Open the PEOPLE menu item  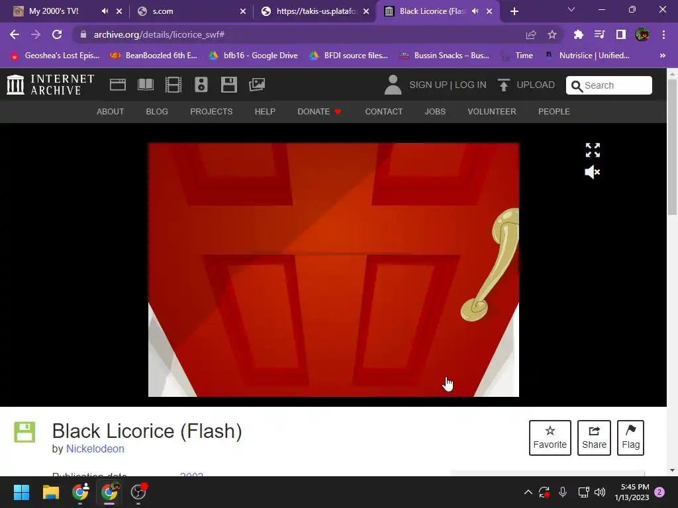[554, 111]
